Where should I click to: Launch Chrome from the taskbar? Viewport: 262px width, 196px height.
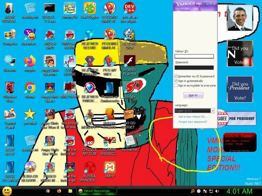click(48, 191)
